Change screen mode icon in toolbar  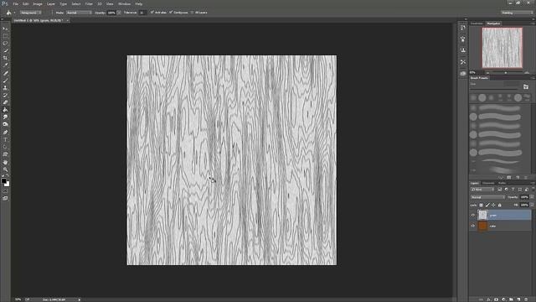[x=5, y=198]
